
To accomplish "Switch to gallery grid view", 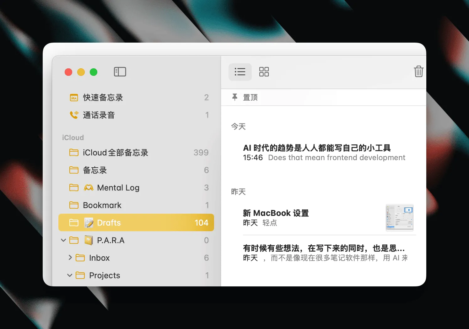I will (264, 72).
